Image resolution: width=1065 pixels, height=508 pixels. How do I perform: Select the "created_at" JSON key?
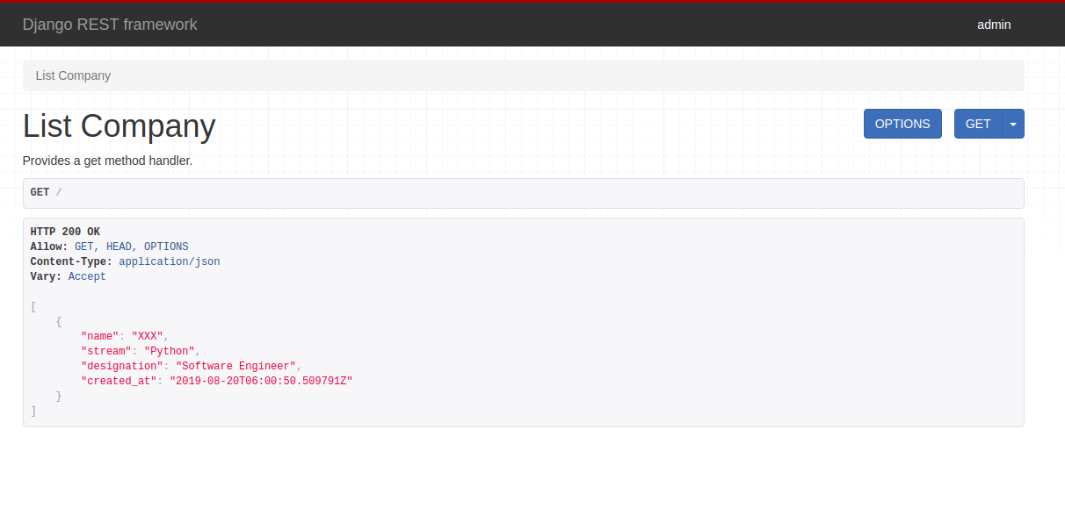pyautogui.click(x=119, y=381)
